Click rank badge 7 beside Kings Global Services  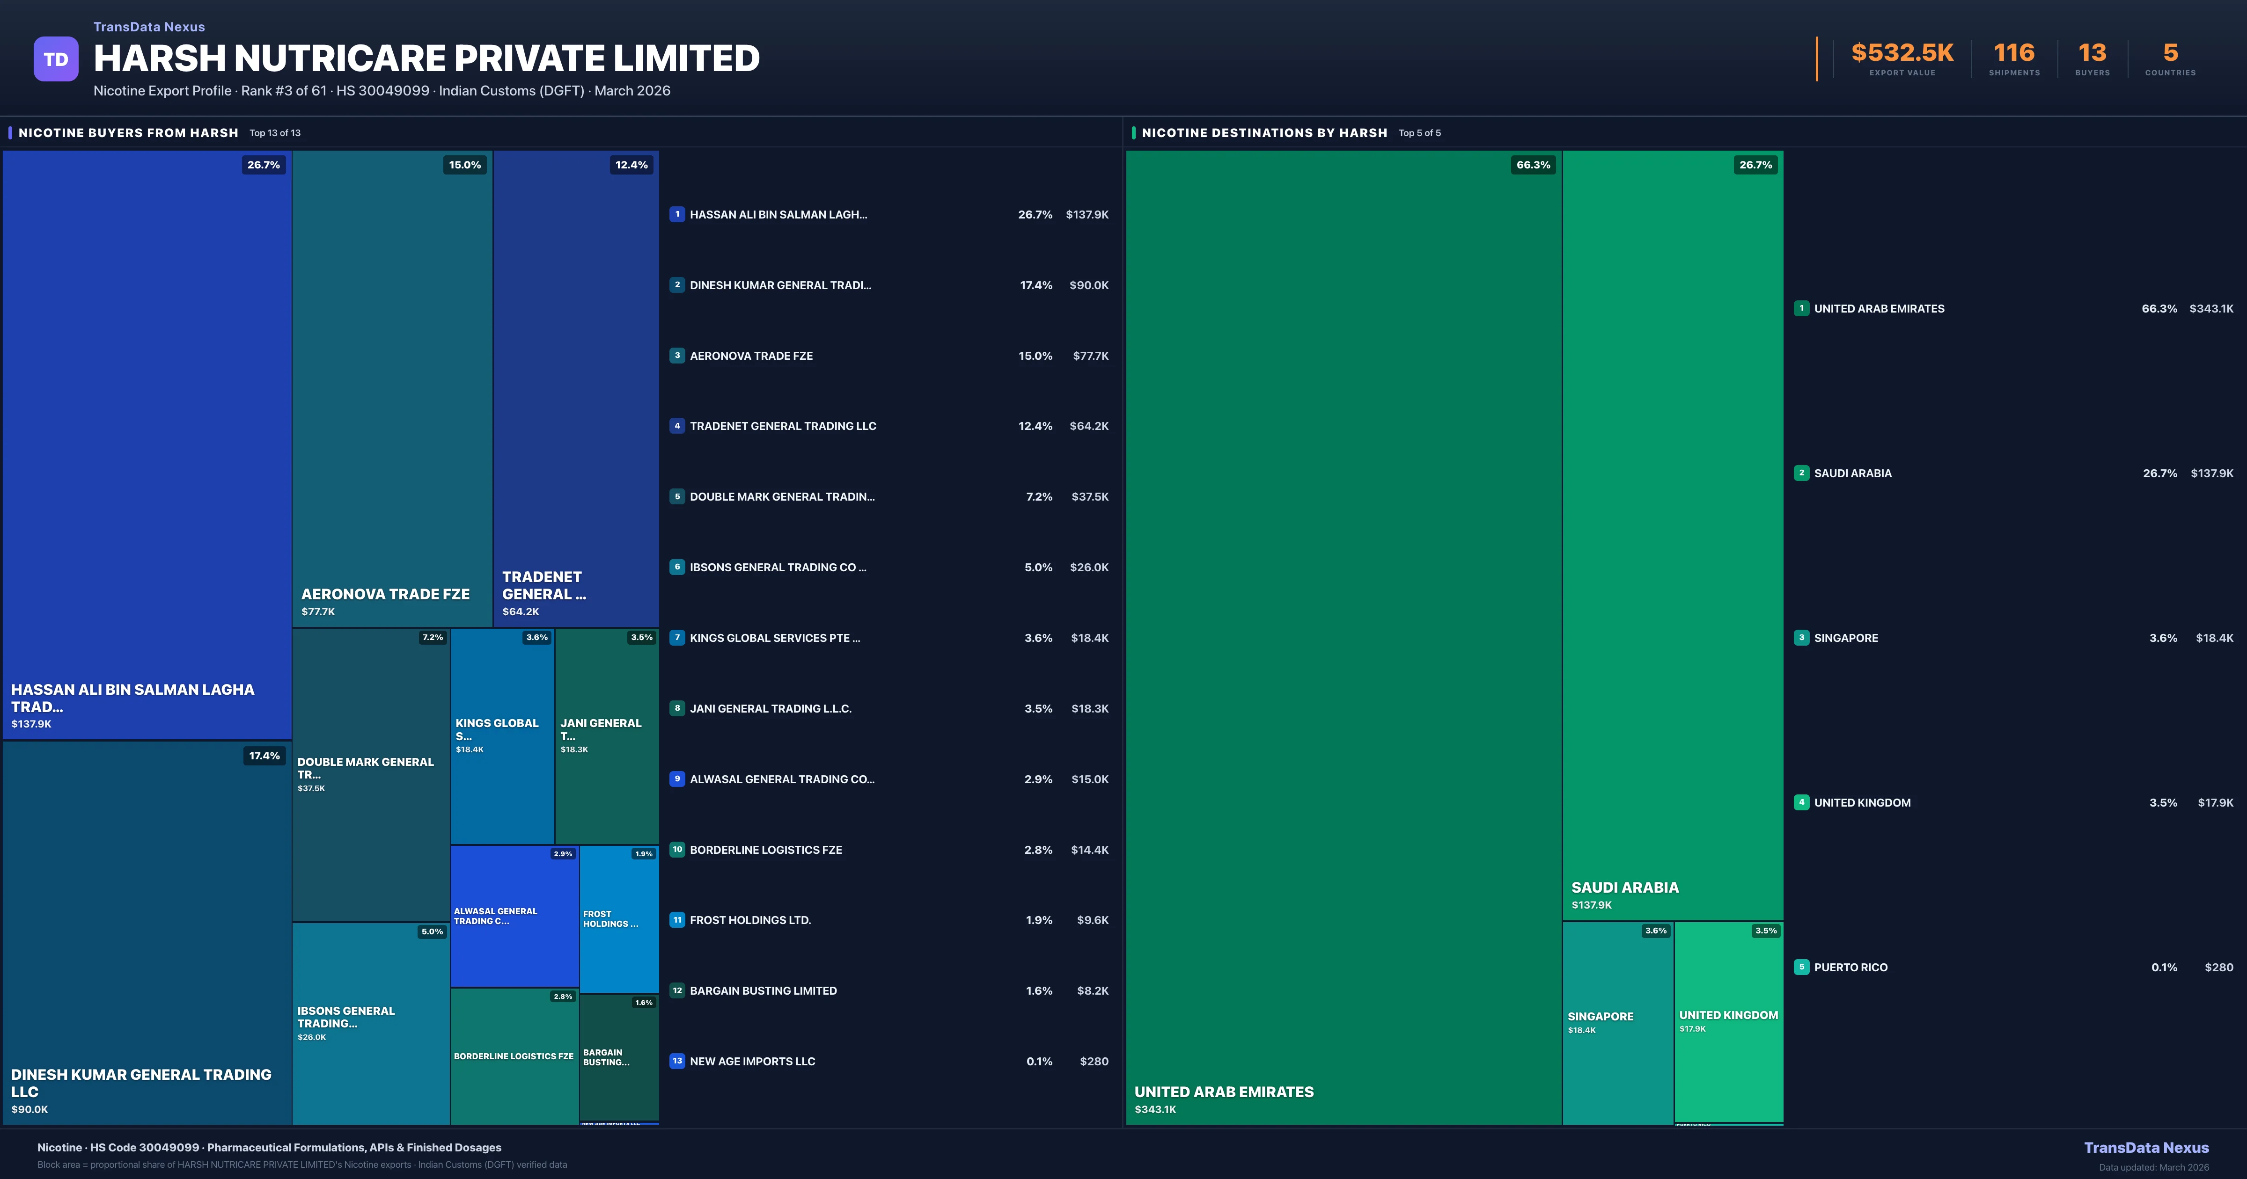(x=677, y=638)
